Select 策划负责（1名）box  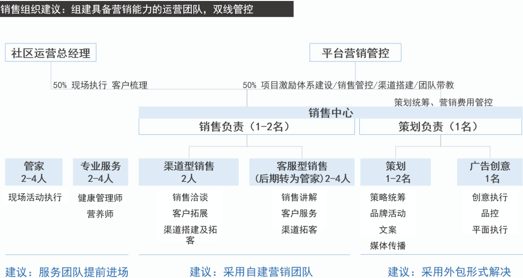(x=441, y=127)
